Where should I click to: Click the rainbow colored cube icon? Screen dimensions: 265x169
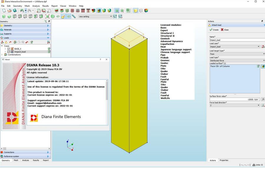(x=146, y=11)
